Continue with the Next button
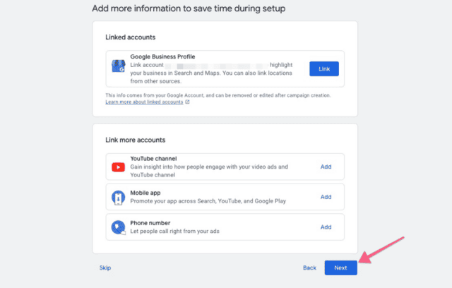The width and height of the screenshot is (452, 288). (340, 268)
